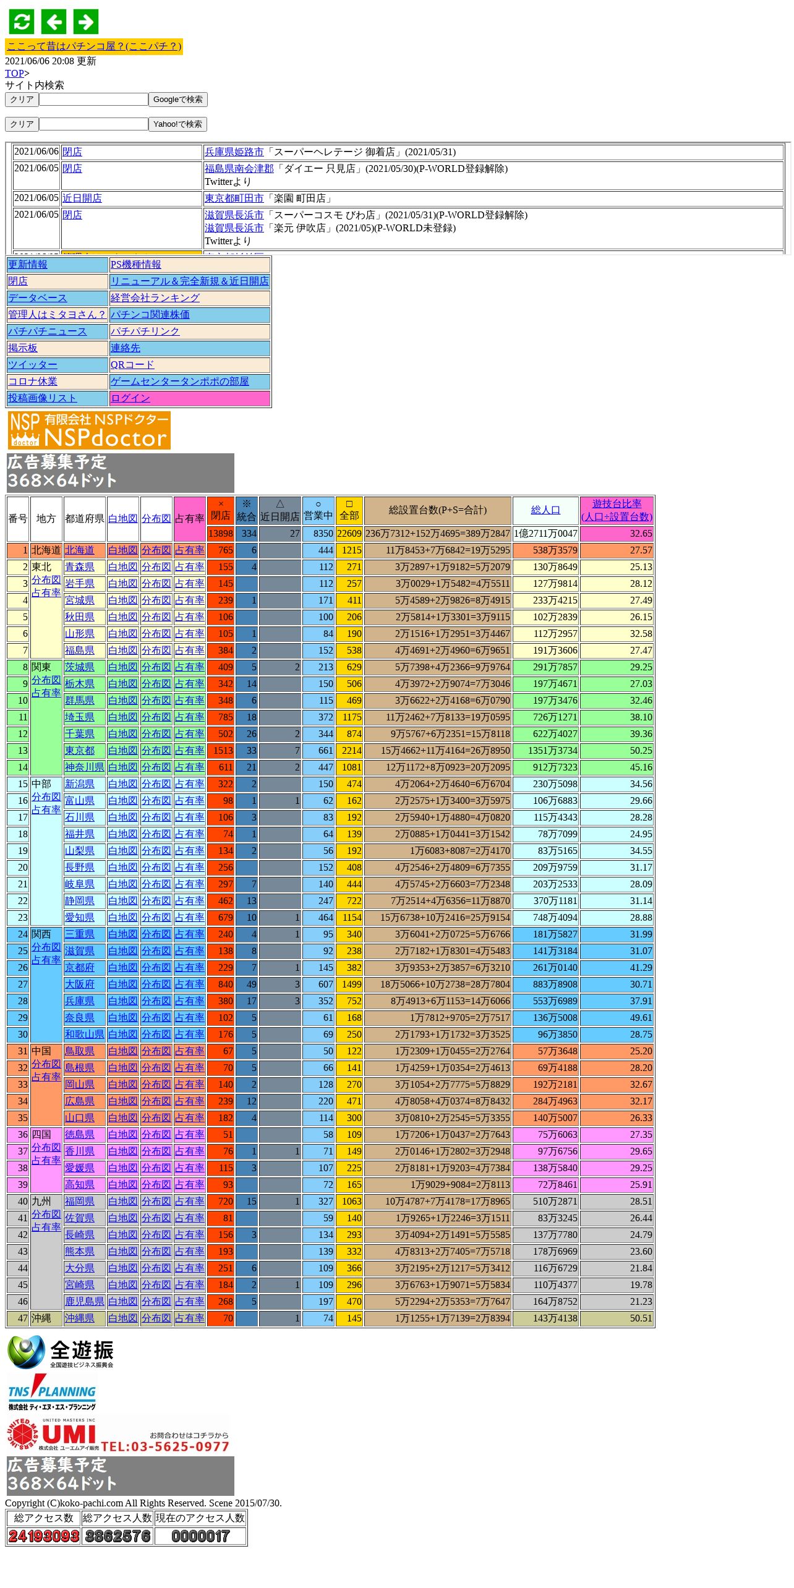Open the 東京都町田市 news link
The width and height of the screenshot is (794, 1588).
point(234,198)
